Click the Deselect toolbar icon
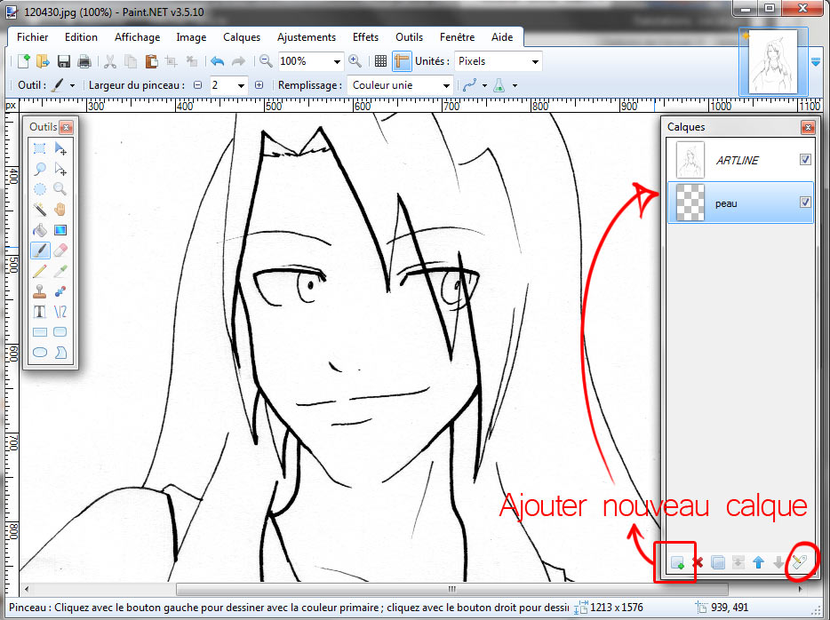This screenshot has height=620, width=830. 192,61
